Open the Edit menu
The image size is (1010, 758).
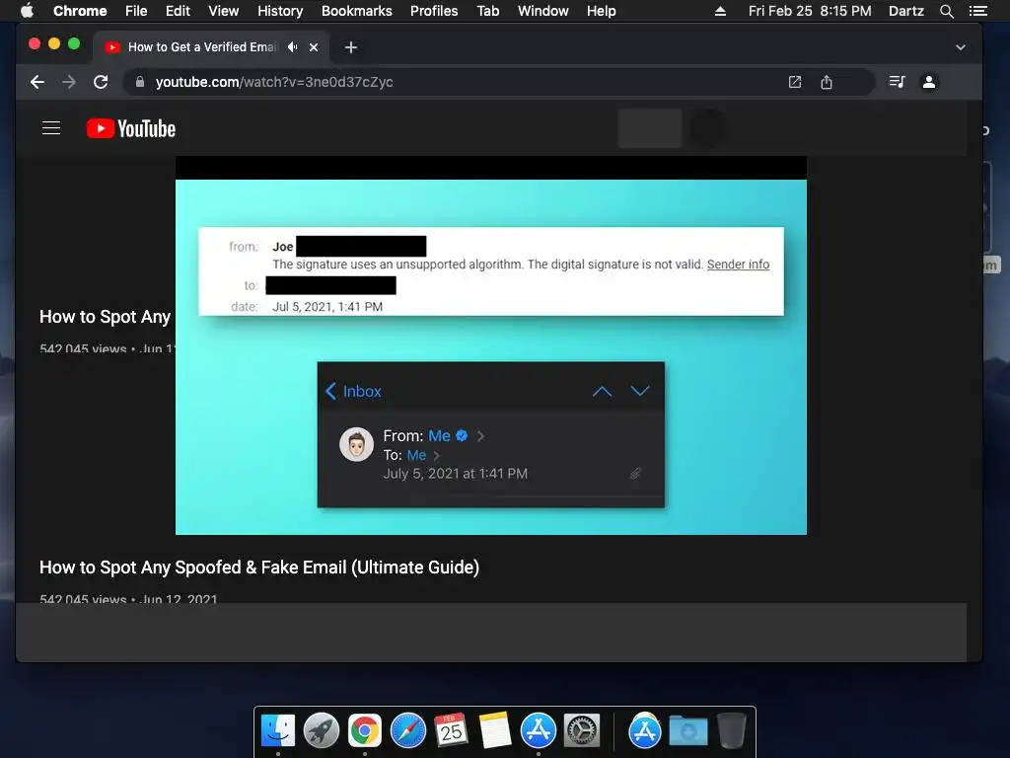pos(178,11)
